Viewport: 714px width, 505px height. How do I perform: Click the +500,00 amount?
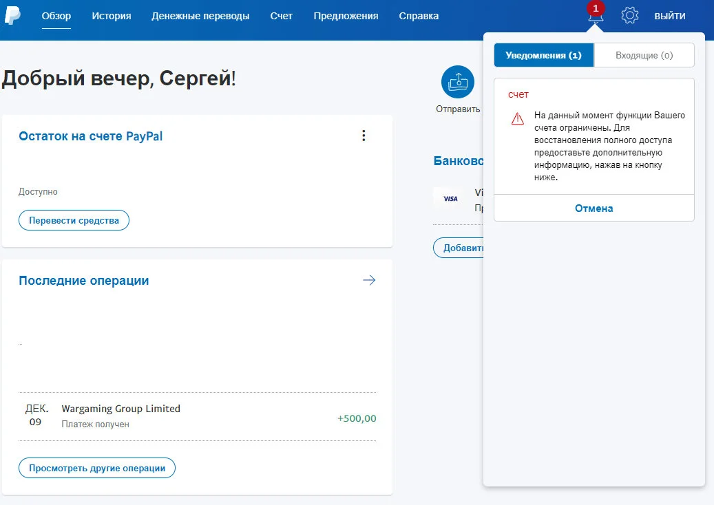(357, 418)
